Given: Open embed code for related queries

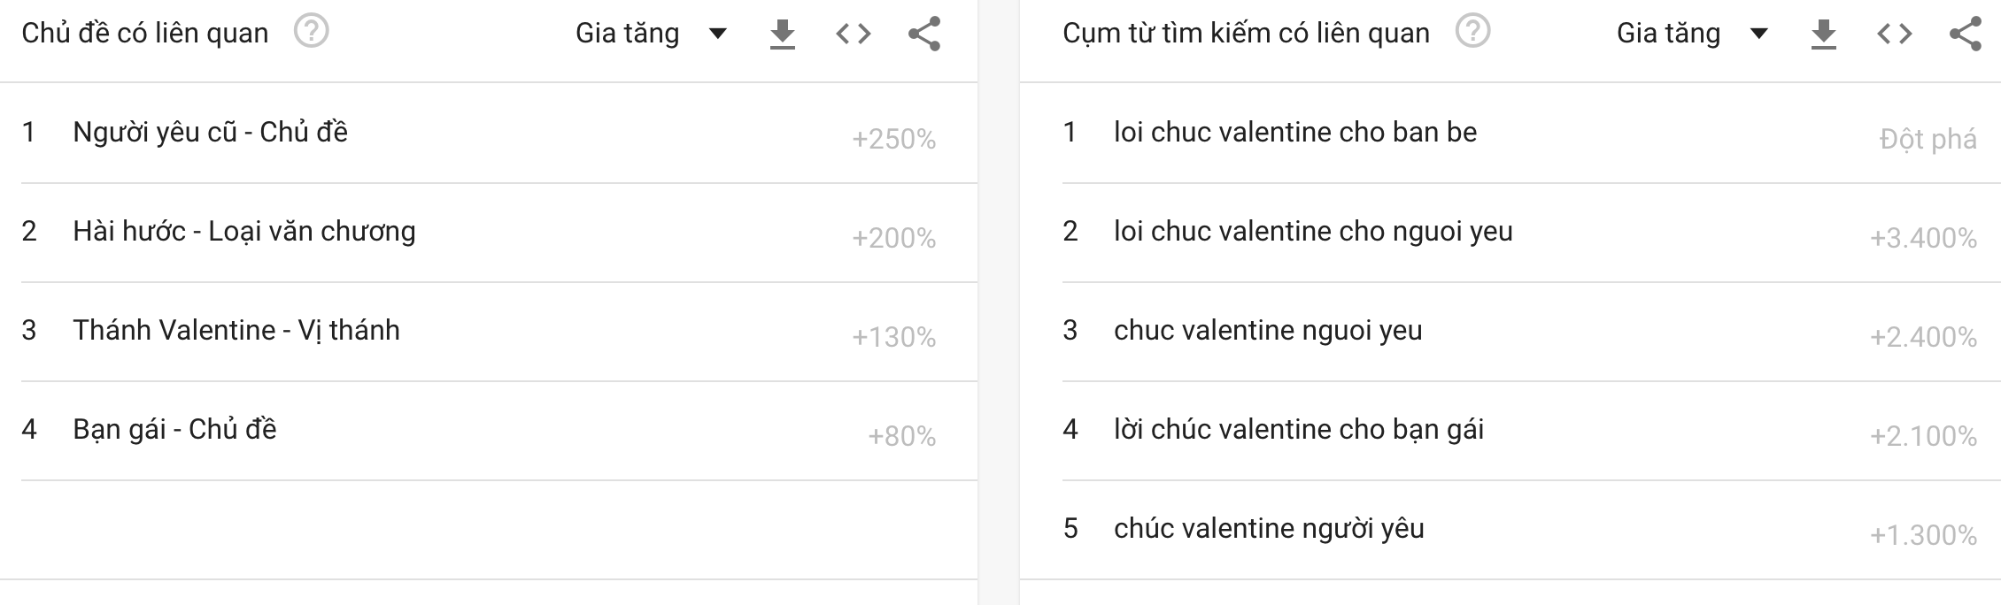Looking at the screenshot, I should (x=1895, y=34).
